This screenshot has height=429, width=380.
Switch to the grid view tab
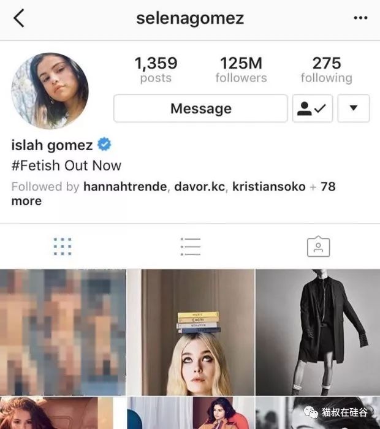pyautogui.click(x=63, y=246)
